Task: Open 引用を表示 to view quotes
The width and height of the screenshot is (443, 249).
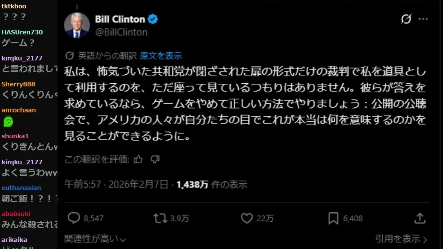Action: pyautogui.click(x=401, y=239)
